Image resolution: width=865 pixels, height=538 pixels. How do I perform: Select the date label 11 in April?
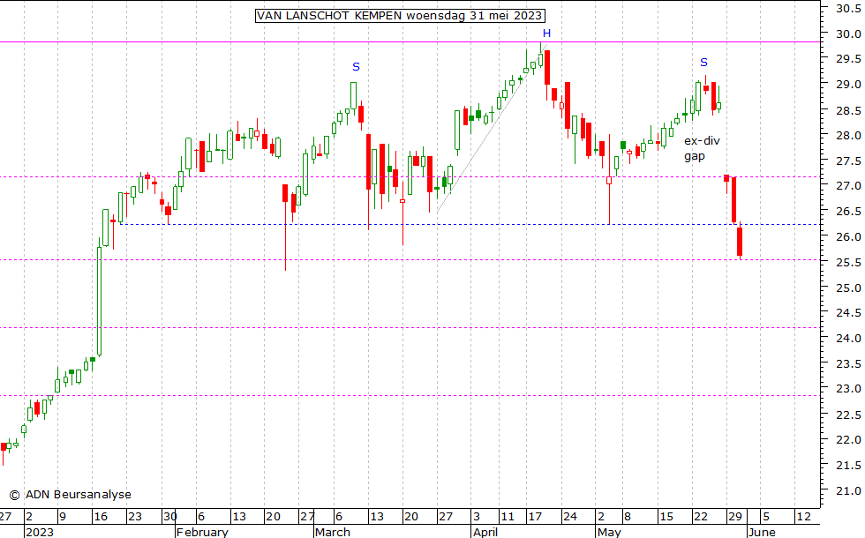507,517
